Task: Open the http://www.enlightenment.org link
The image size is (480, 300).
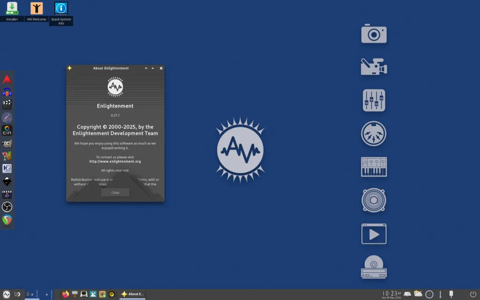Action: [x=115, y=161]
